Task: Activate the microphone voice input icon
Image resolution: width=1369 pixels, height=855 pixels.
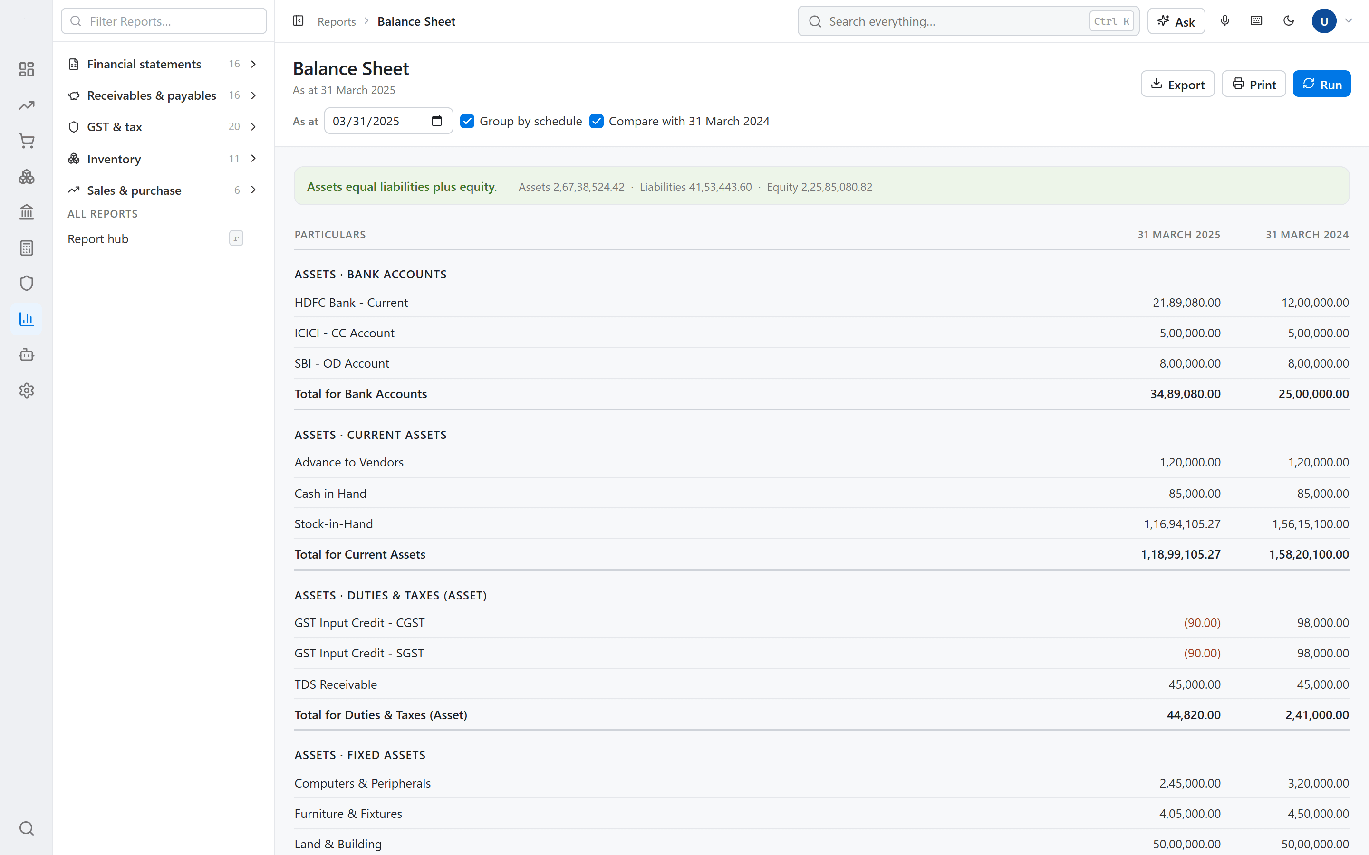Action: (1225, 21)
